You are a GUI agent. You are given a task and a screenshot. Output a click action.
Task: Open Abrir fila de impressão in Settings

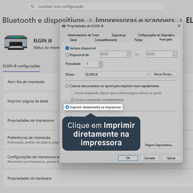click(x=31, y=82)
